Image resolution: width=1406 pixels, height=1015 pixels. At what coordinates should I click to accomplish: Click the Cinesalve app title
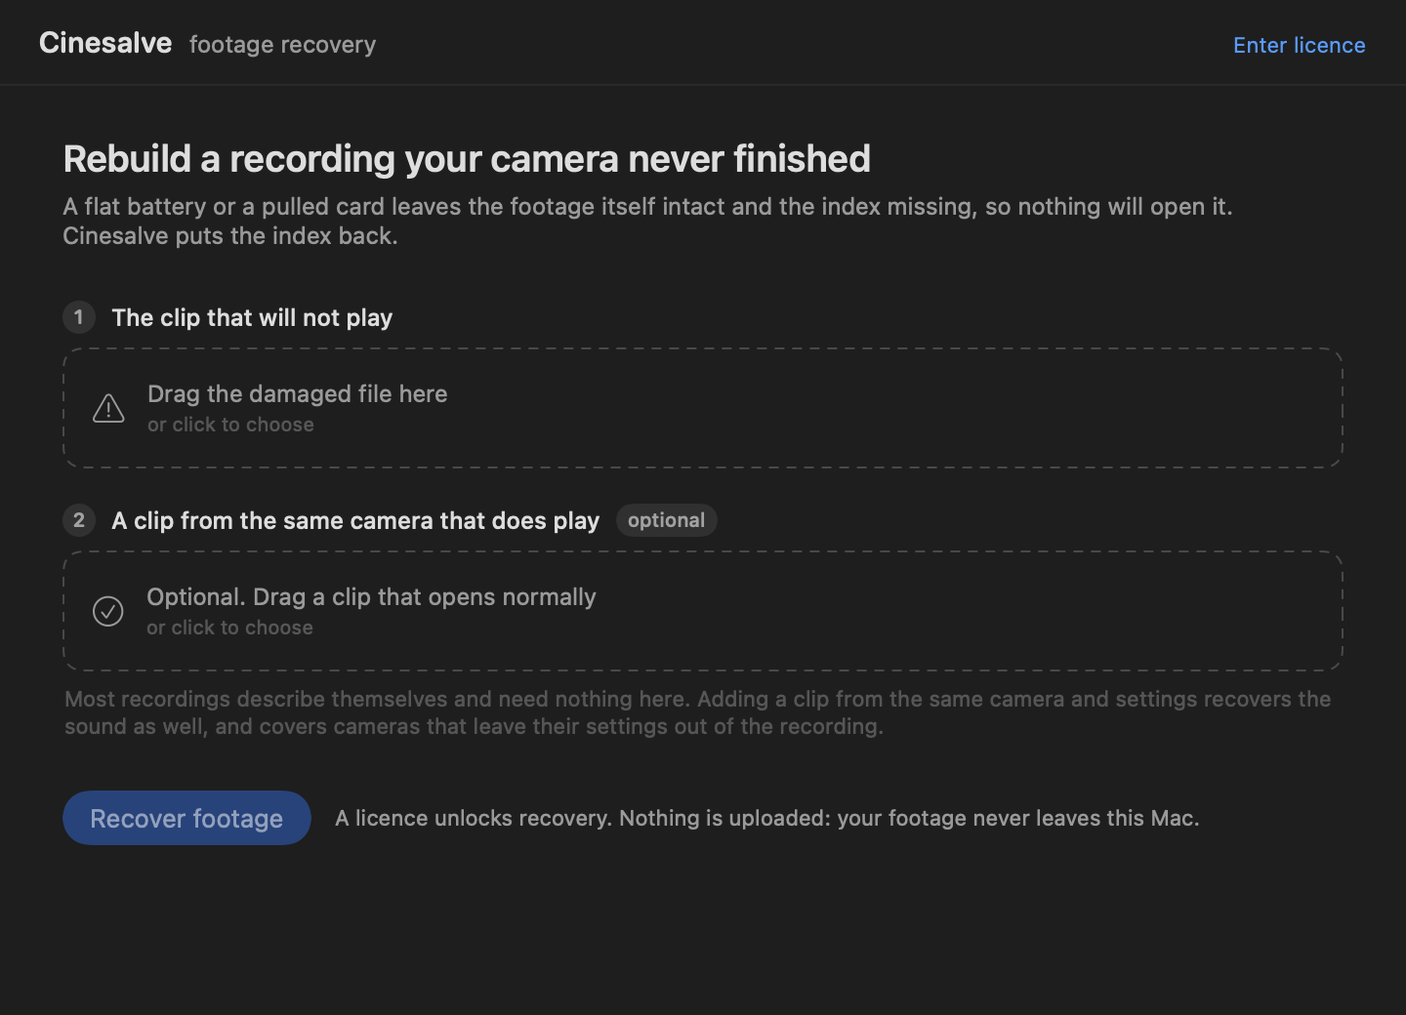(105, 43)
